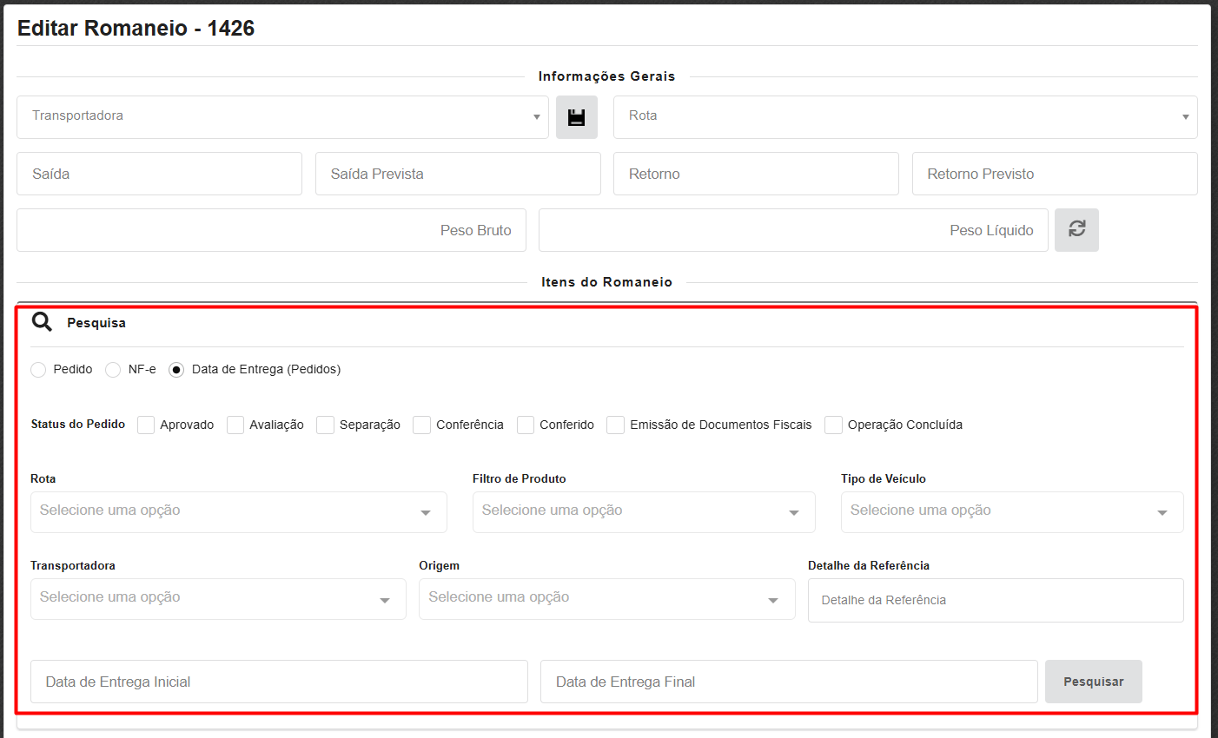This screenshot has height=738, width=1218.
Task: Open the Origem dropdown list
Action: (x=606, y=599)
